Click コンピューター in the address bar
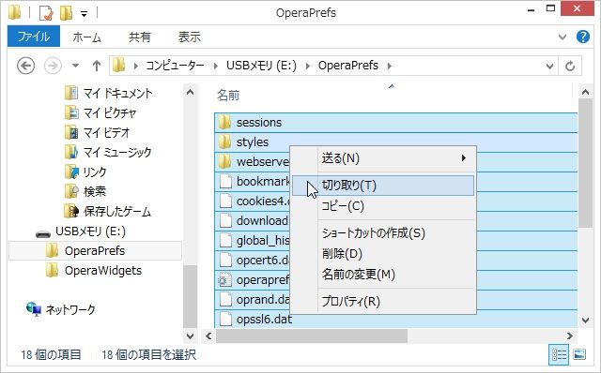Image resolution: width=601 pixels, height=373 pixels. click(175, 66)
